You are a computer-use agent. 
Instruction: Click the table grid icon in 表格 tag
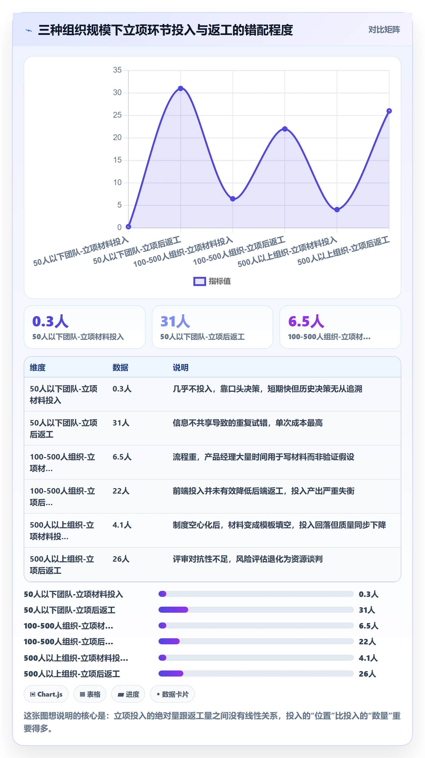[x=82, y=694]
